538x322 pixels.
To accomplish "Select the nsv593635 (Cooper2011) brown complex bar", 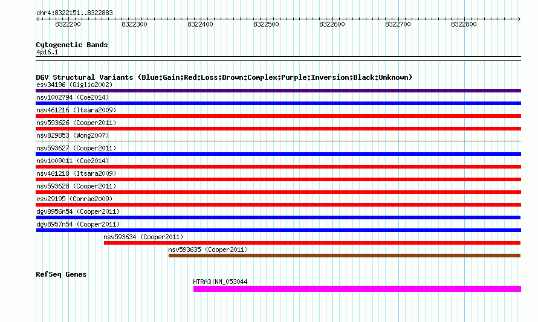I will (x=345, y=256).
